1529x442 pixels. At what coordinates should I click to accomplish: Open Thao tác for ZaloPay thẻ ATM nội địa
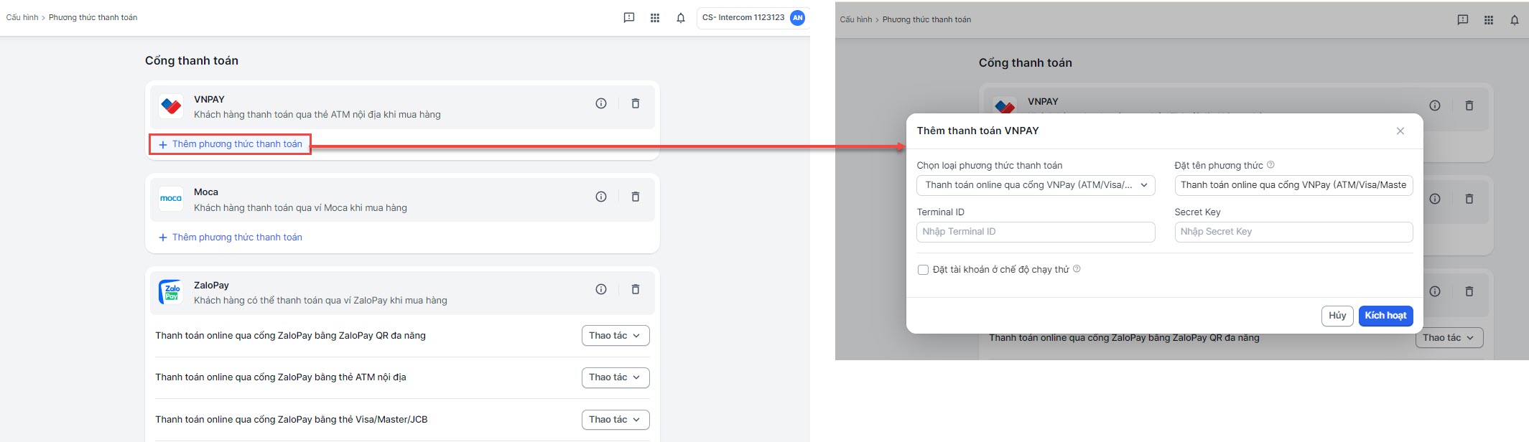pos(615,377)
